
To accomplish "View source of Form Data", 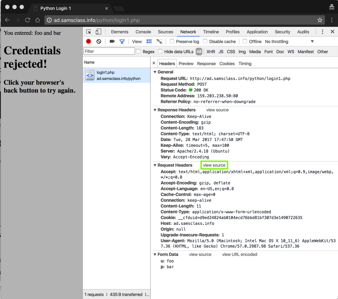I will (200, 255).
